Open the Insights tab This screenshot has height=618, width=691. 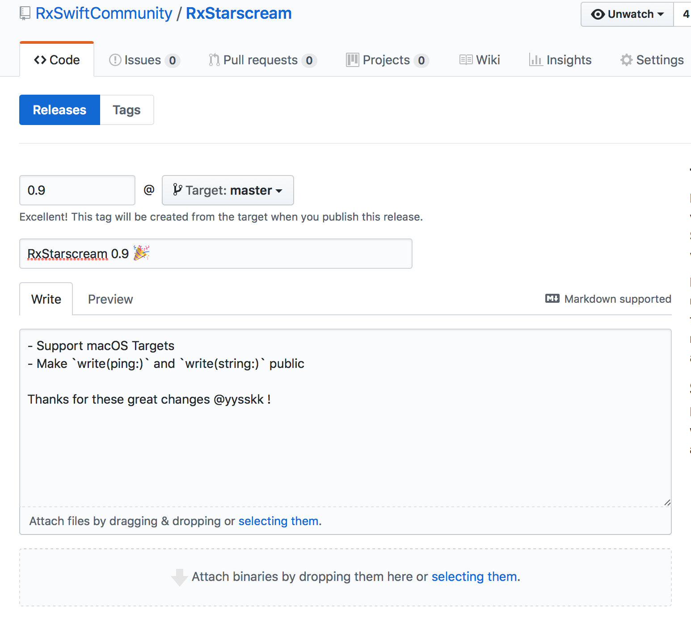point(560,60)
